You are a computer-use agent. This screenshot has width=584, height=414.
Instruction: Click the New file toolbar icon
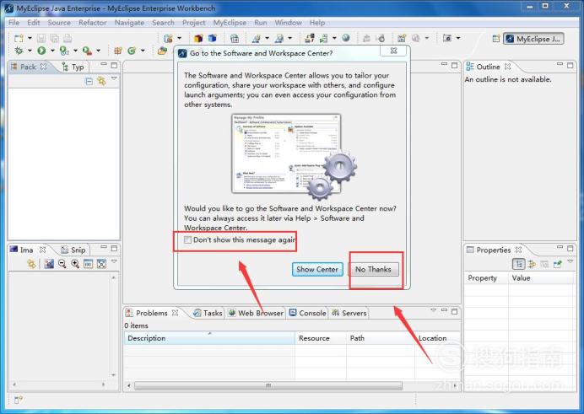(x=19, y=38)
